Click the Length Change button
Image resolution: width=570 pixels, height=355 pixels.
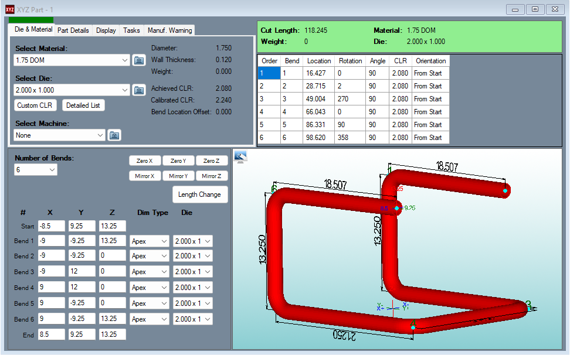point(199,194)
